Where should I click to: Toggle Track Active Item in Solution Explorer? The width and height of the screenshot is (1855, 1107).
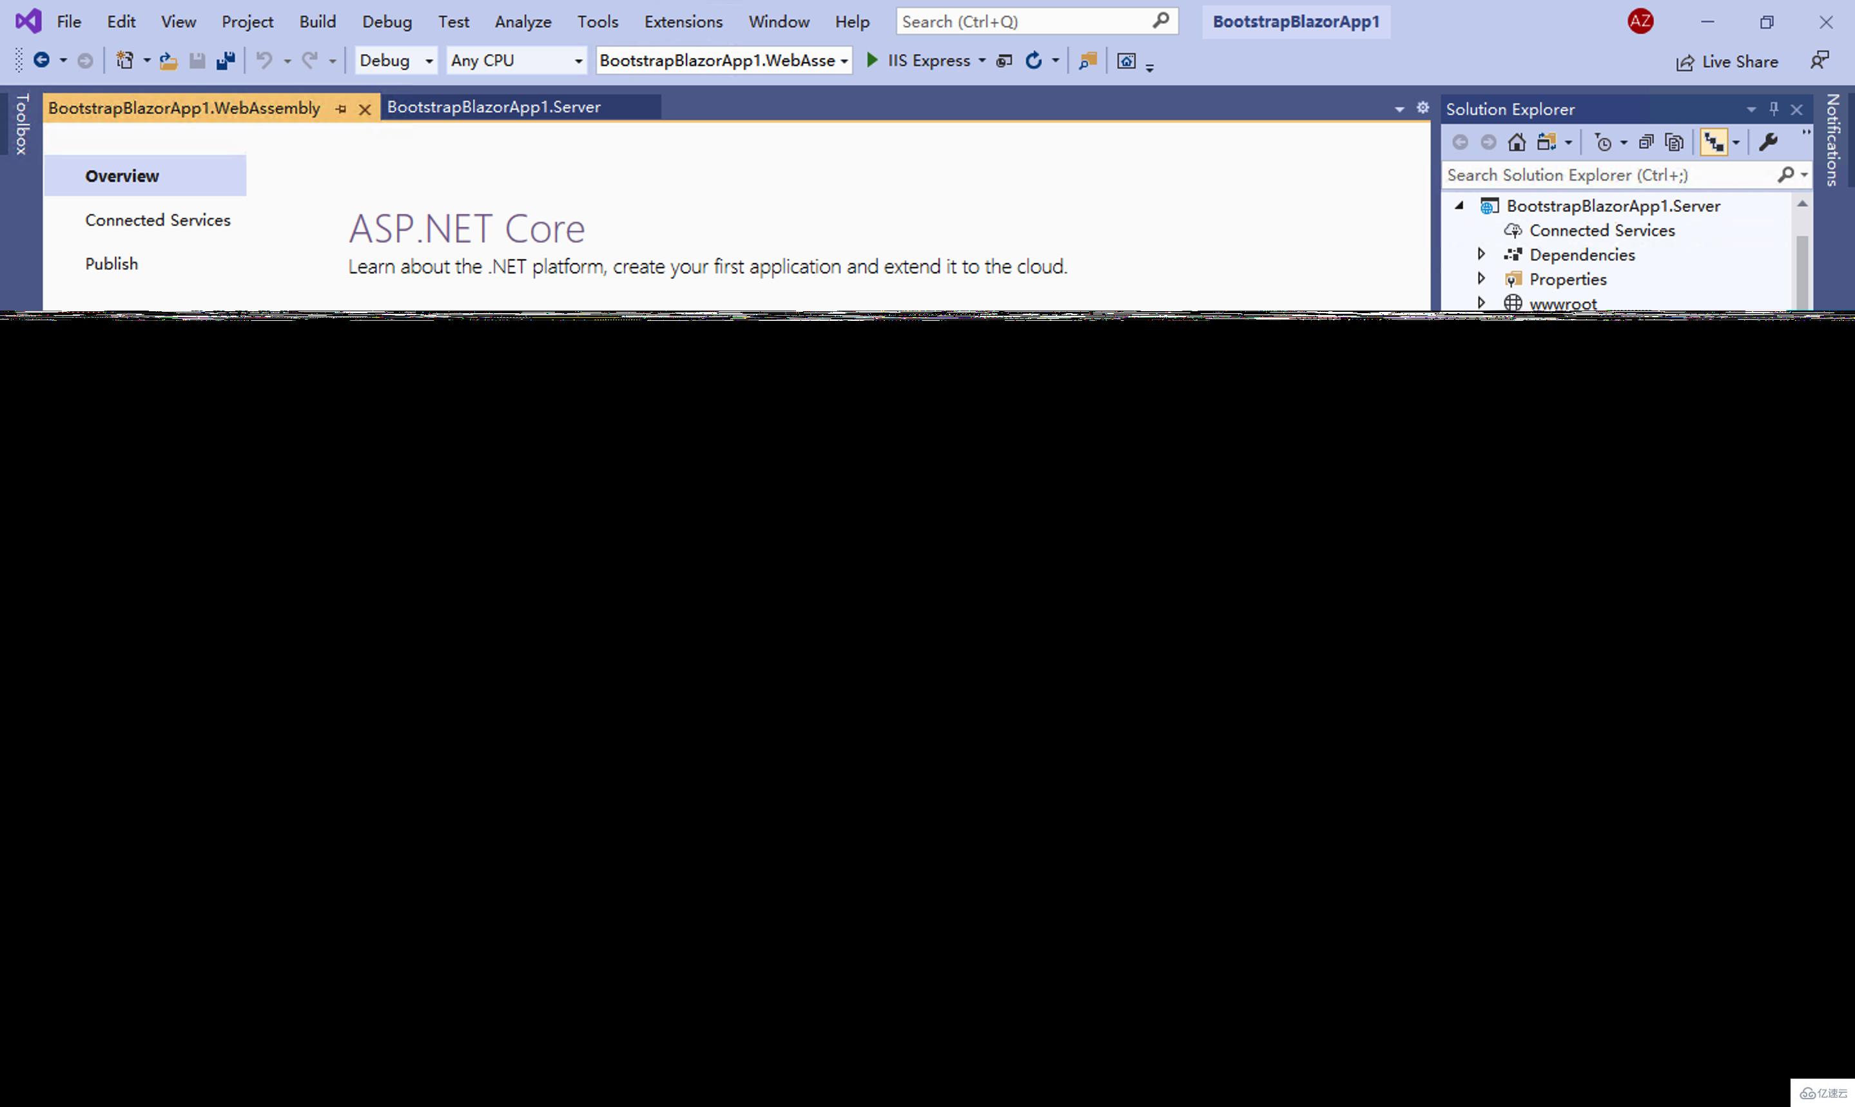tap(1714, 142)
